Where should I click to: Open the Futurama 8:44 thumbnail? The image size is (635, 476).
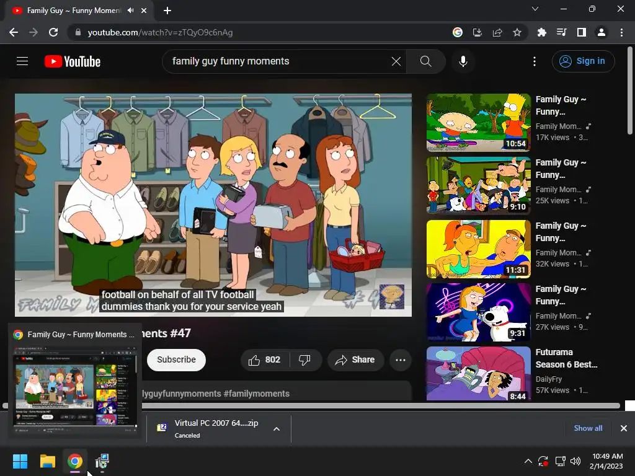[478, 374]
